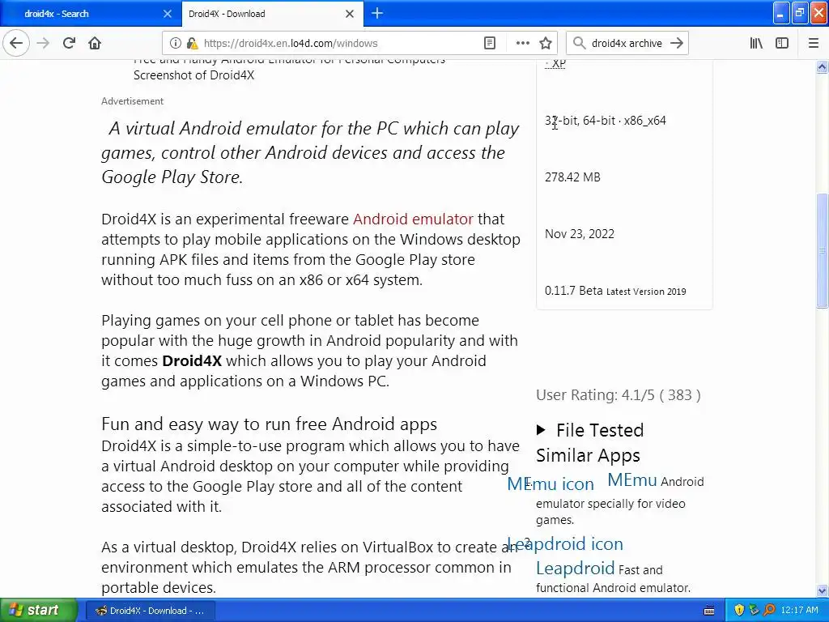The width and height of the screenshot is (829, 622).
Task: Click the Advertisement label
Action: (132, 101)
